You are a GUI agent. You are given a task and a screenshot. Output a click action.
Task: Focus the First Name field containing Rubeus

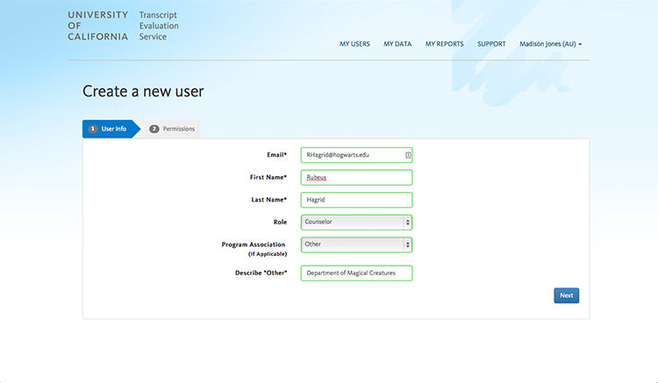pyautogui.click(x=356, y=178)
